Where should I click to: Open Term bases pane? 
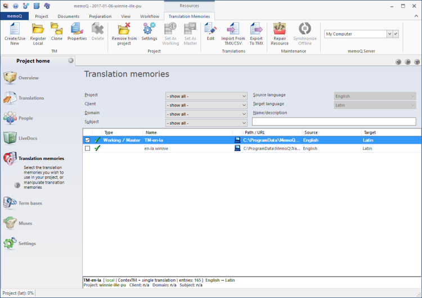coord(23,203)
